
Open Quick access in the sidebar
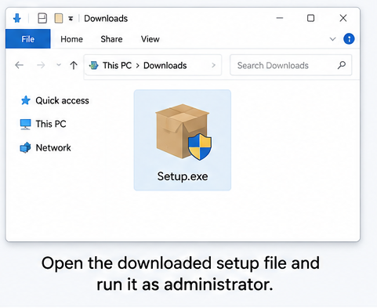coord(55,100)
